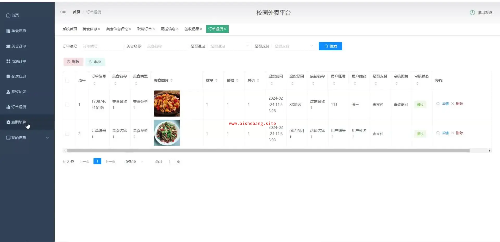The width and height of the screenshot is (500, 242).
Task: Click the horizontal table scrollbar
Action: [x=268, y=150]
